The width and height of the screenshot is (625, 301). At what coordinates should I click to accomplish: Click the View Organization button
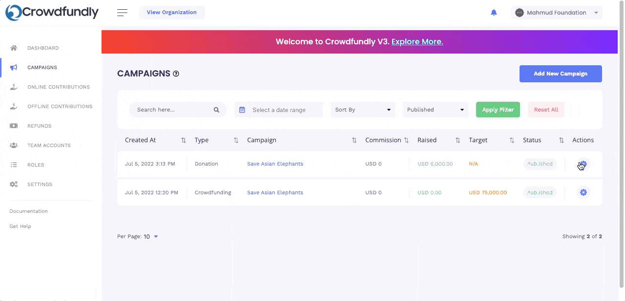[x=172, y=12]
